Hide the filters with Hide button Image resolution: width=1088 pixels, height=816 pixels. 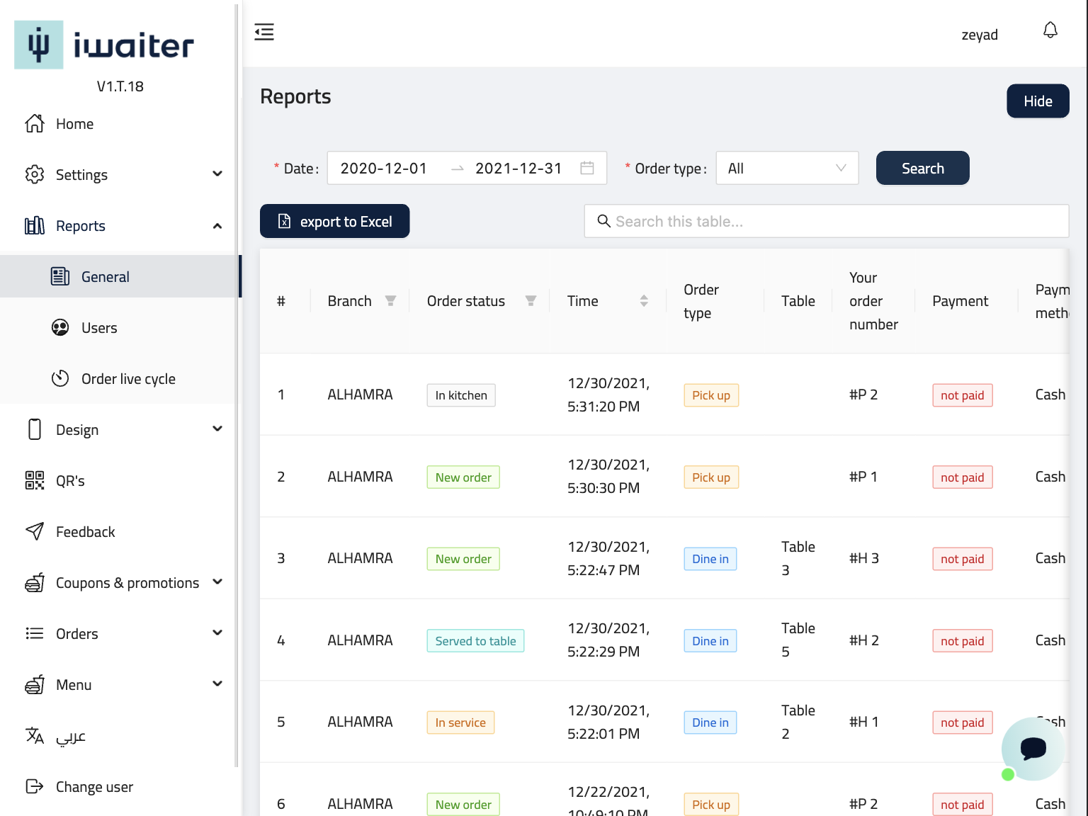coord(1037,101)
